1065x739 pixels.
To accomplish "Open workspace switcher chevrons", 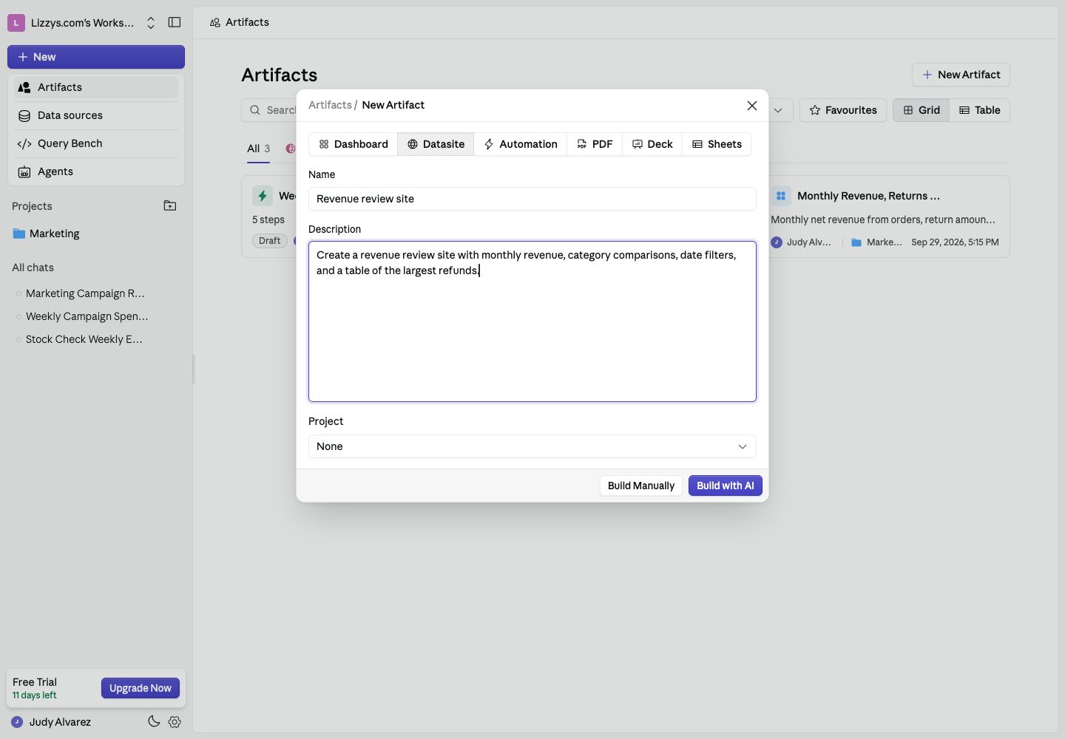I will pos(151,23).
